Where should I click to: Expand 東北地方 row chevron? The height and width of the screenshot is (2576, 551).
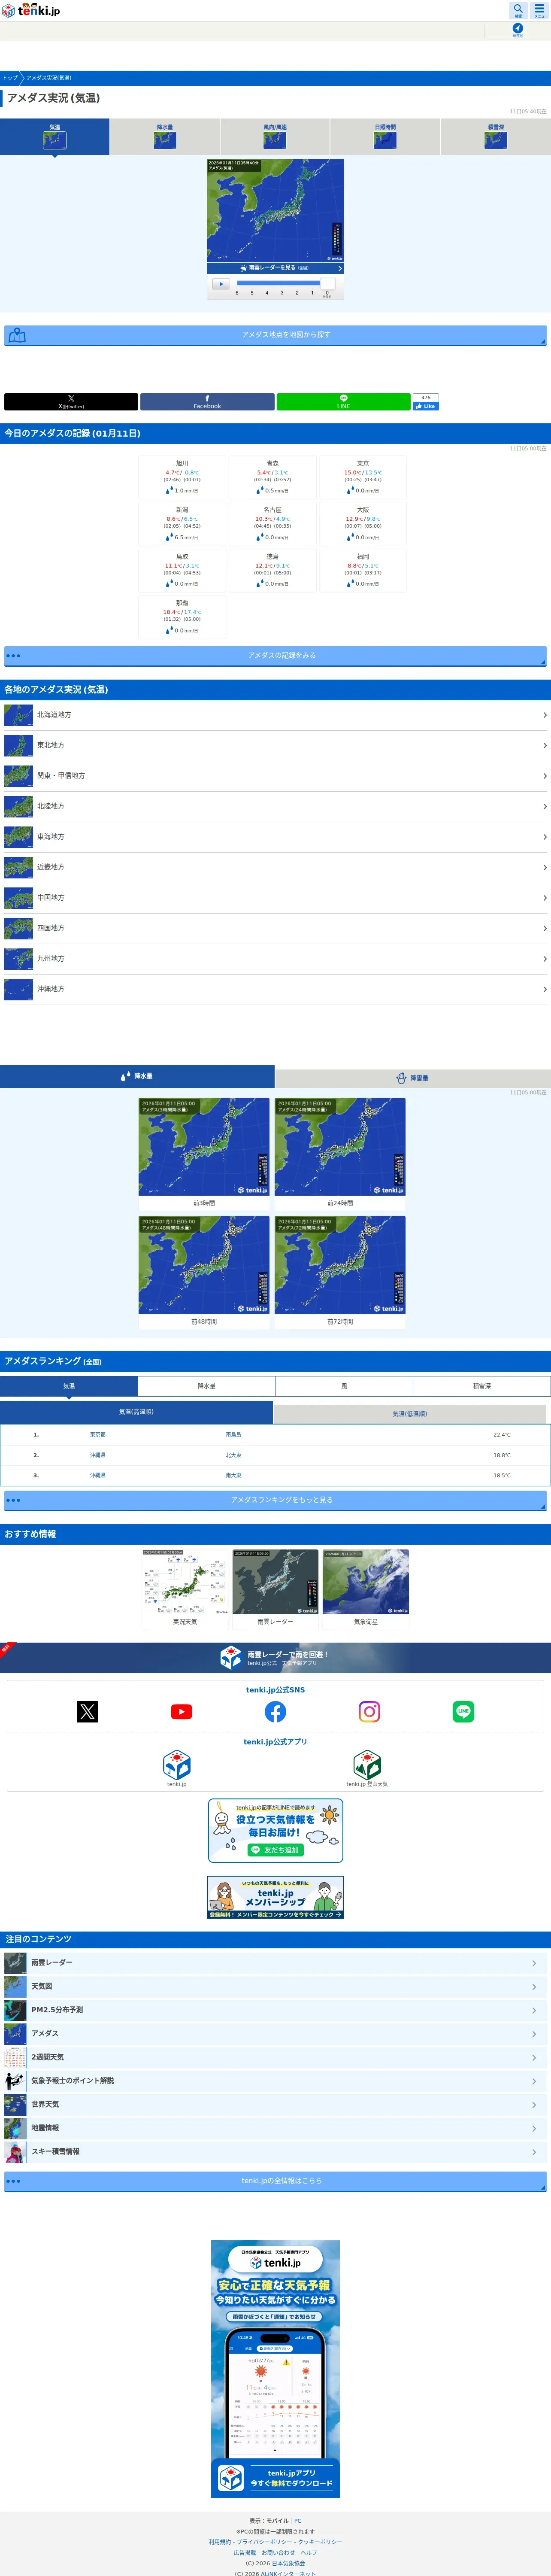[x=544, y=746]
